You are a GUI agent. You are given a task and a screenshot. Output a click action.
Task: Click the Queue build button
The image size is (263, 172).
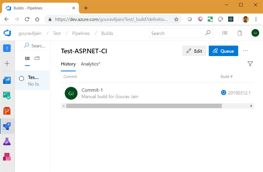tap(223, 51)
